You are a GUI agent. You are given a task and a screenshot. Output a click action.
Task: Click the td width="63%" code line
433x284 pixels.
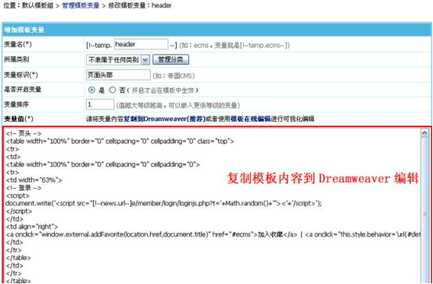[34, 180]
